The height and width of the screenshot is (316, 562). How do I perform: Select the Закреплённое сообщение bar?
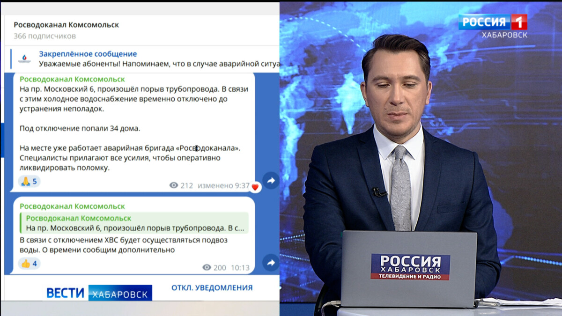[87, 53]
